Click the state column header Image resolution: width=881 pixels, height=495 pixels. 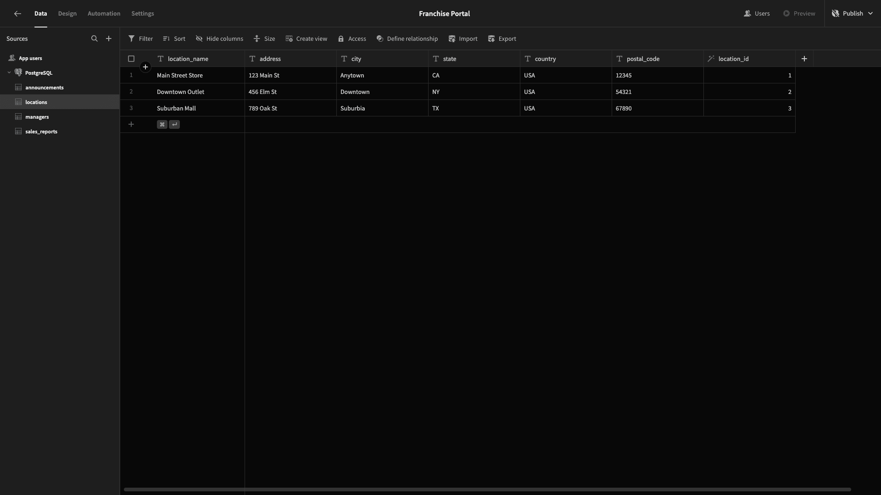pyautogui.click(x=474, y=59)
